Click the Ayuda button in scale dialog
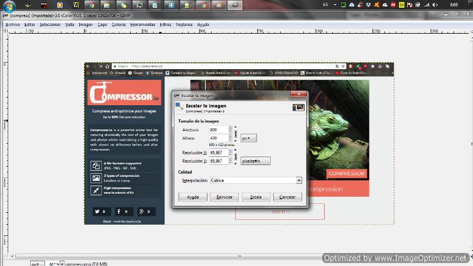 tap(193, 197)
